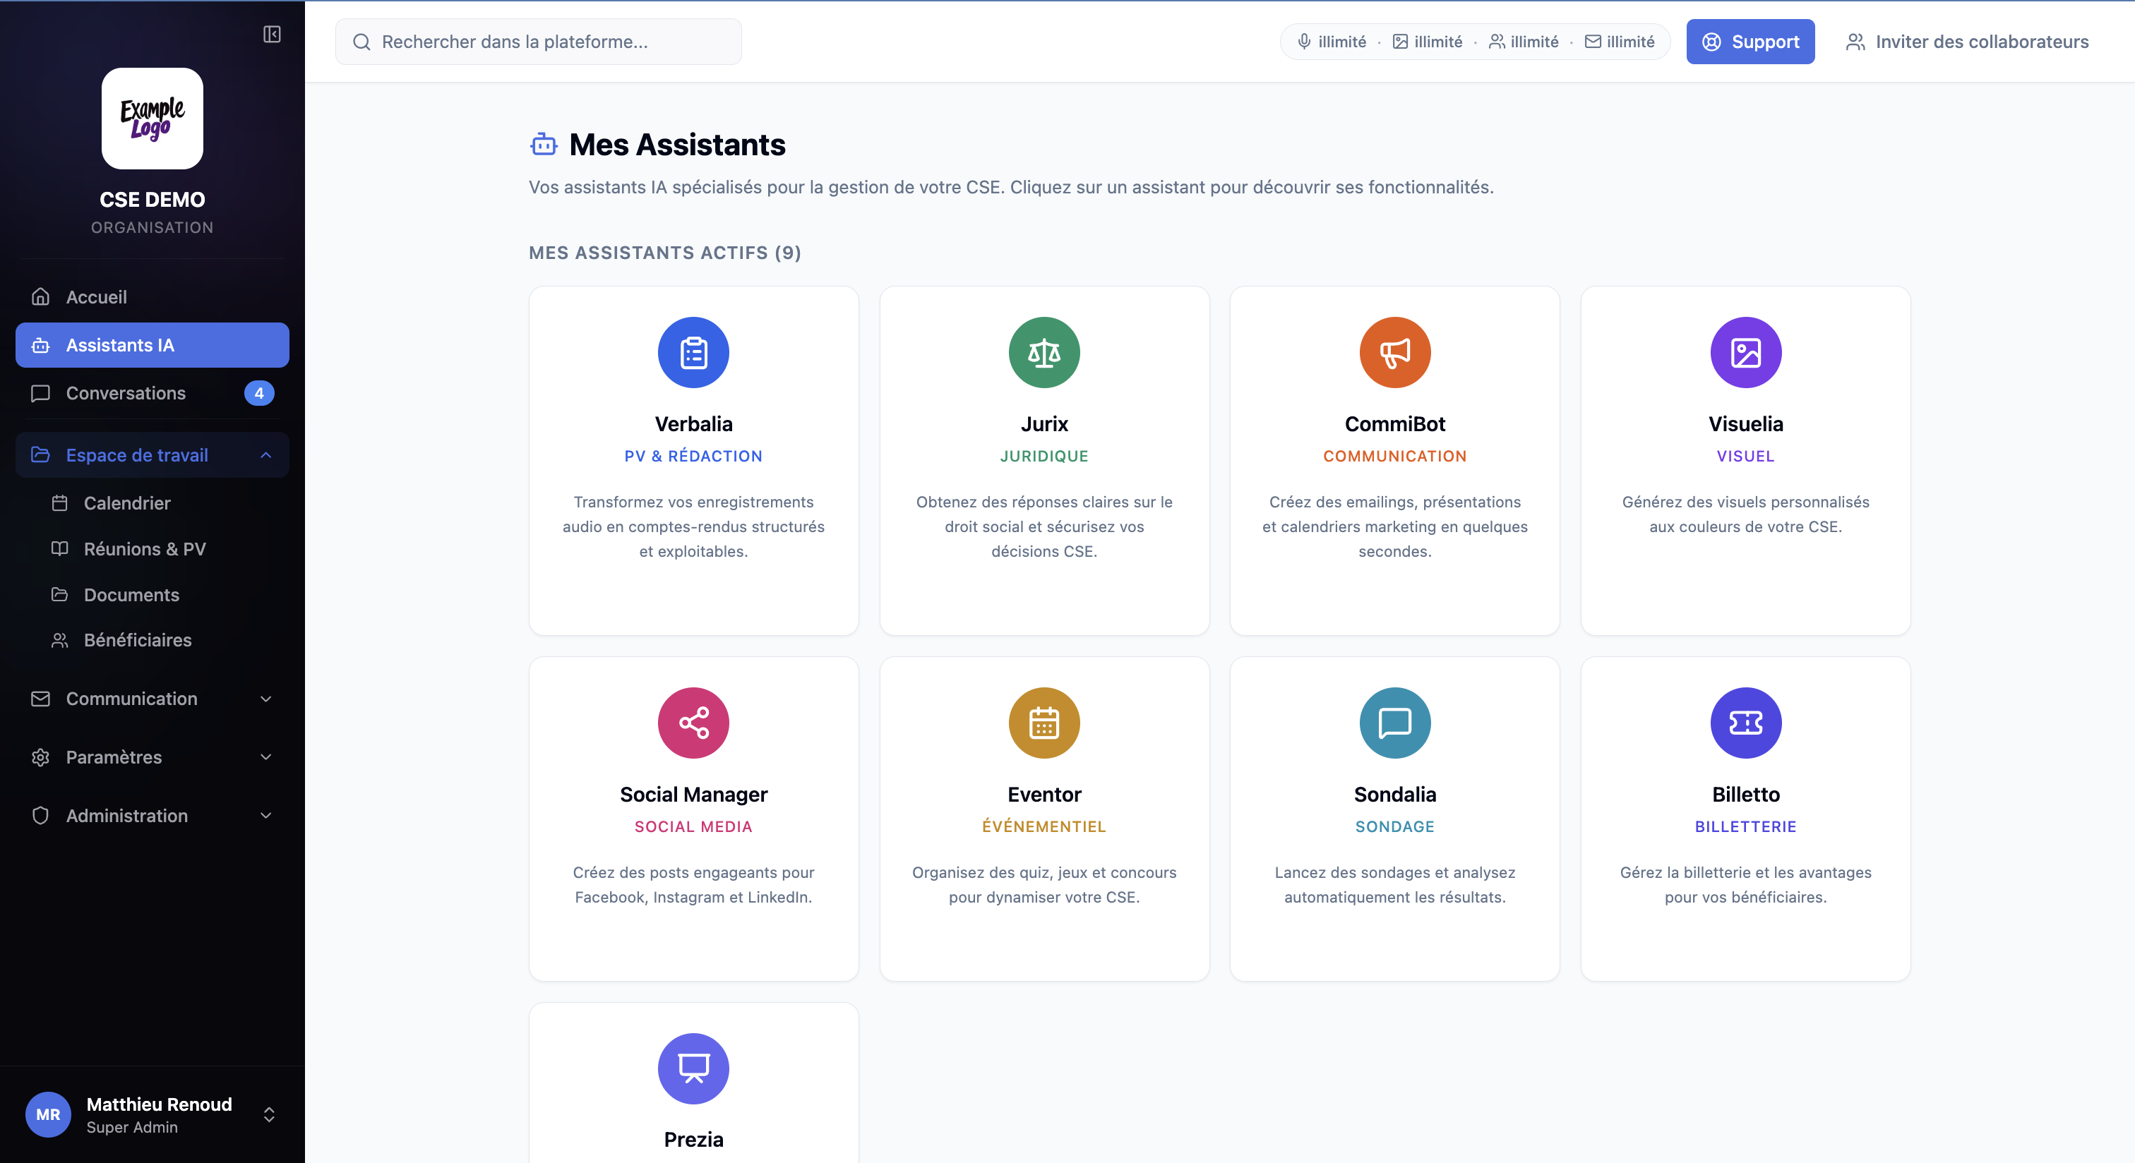Image resolution: width=2135 pixels, height=1163 pixels.
Task: Click the SOCIAL MEDIA label
Action: (694, 826)
